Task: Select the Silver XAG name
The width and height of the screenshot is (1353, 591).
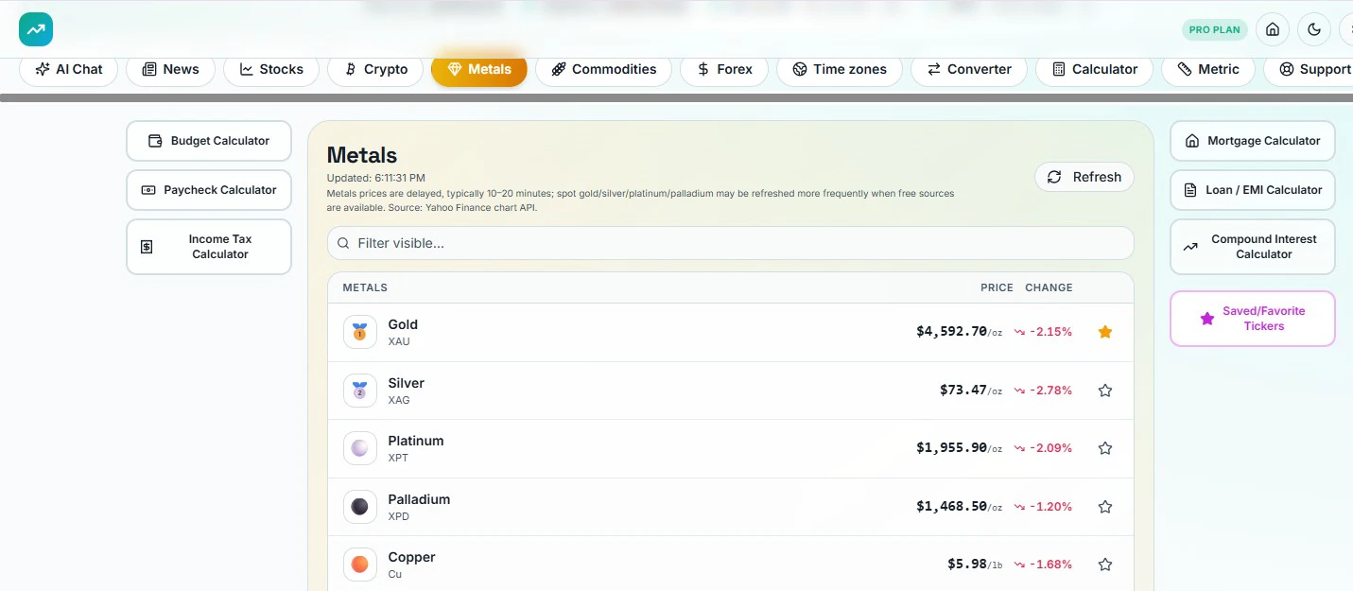Action: point(407,391)
